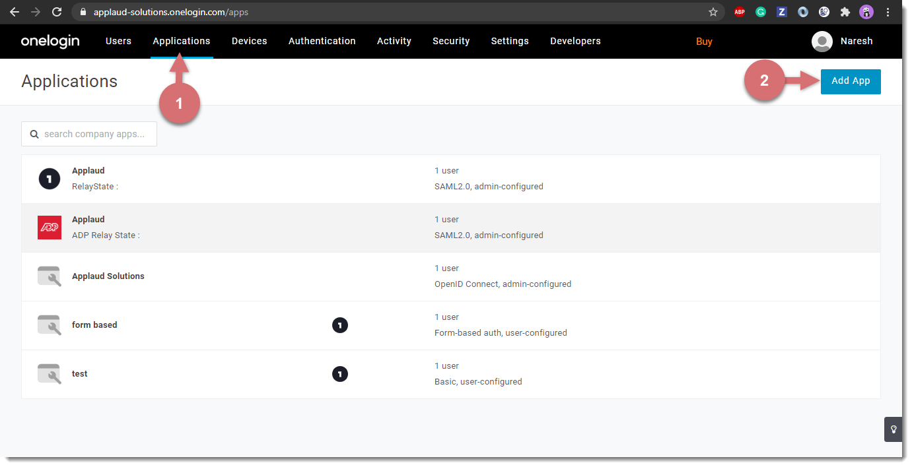The image size is (912, 467).
Task: Click the Naresh user avatar icon
Action: (x=822, y=42)
